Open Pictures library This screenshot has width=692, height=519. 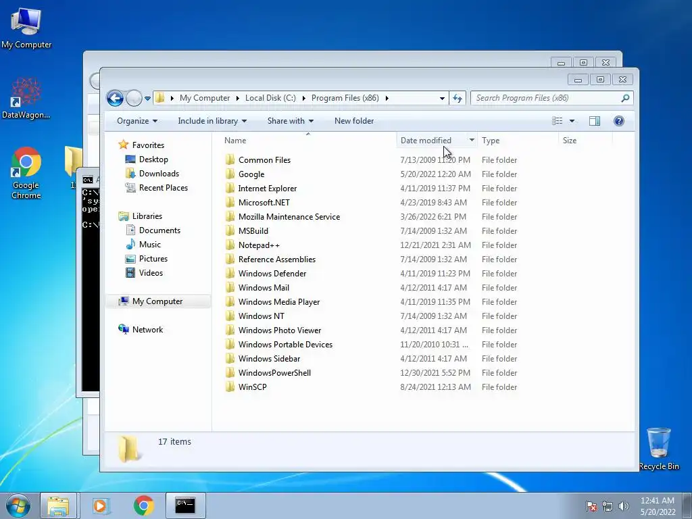tap(153, 259)
